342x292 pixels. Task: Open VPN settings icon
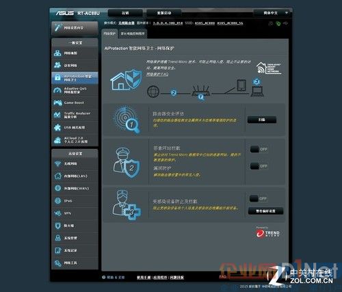coord(57,213)
